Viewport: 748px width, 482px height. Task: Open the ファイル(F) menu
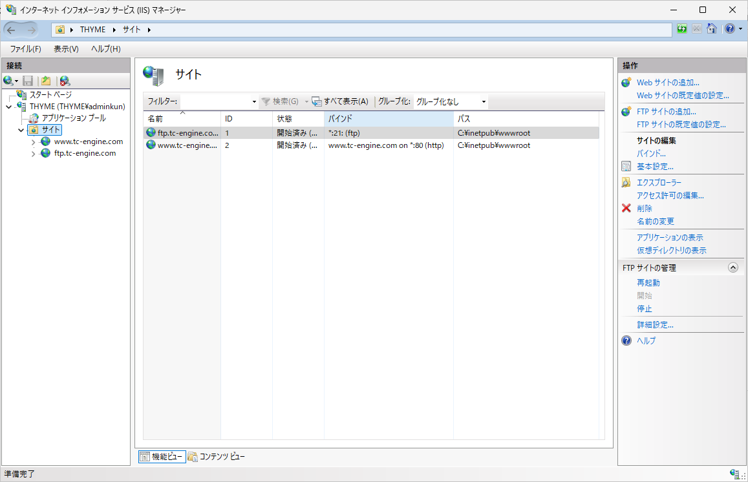point(26,48)
